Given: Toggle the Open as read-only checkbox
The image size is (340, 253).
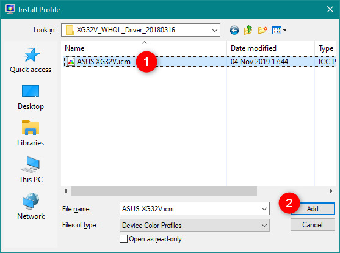Looking at the screenshot, I should 123,239.
